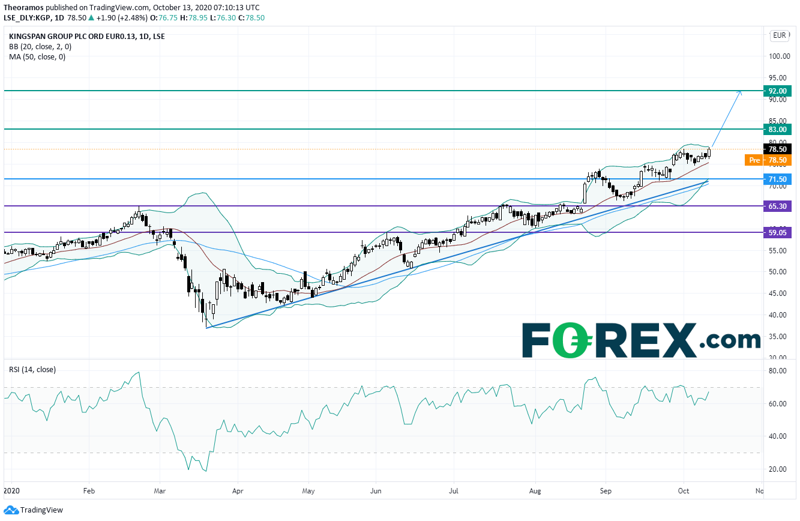Click the Feb label on time axis
Image resolution: width=800 pixels, height=521 pixels.
[89, 491]
